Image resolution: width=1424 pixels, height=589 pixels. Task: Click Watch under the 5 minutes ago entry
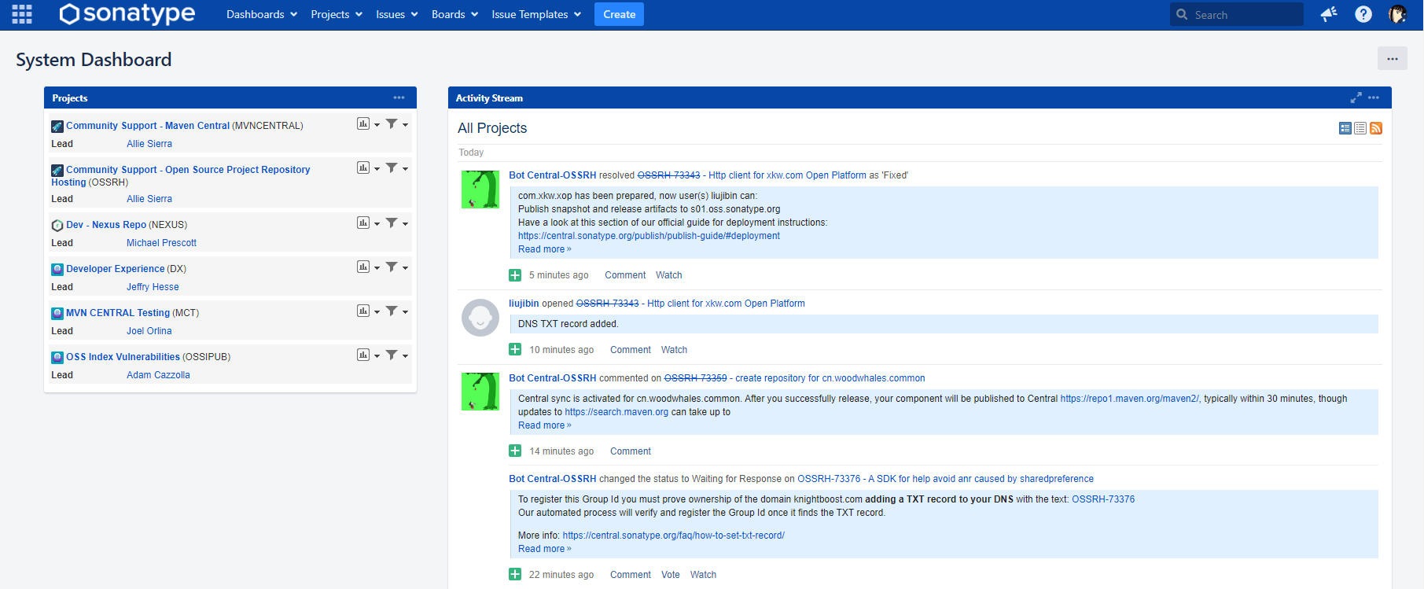(668, 275)
